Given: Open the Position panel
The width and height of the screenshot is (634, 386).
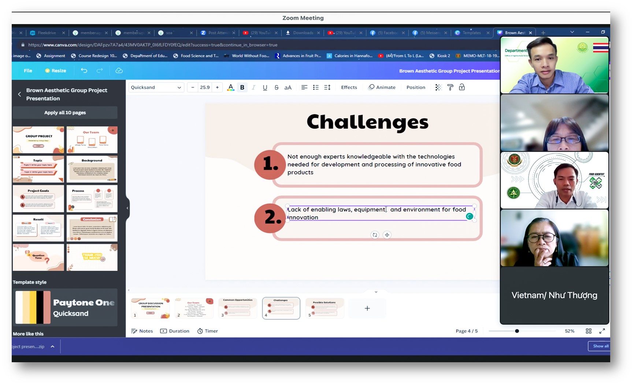Looking at the screenshot, I should 416,87.
